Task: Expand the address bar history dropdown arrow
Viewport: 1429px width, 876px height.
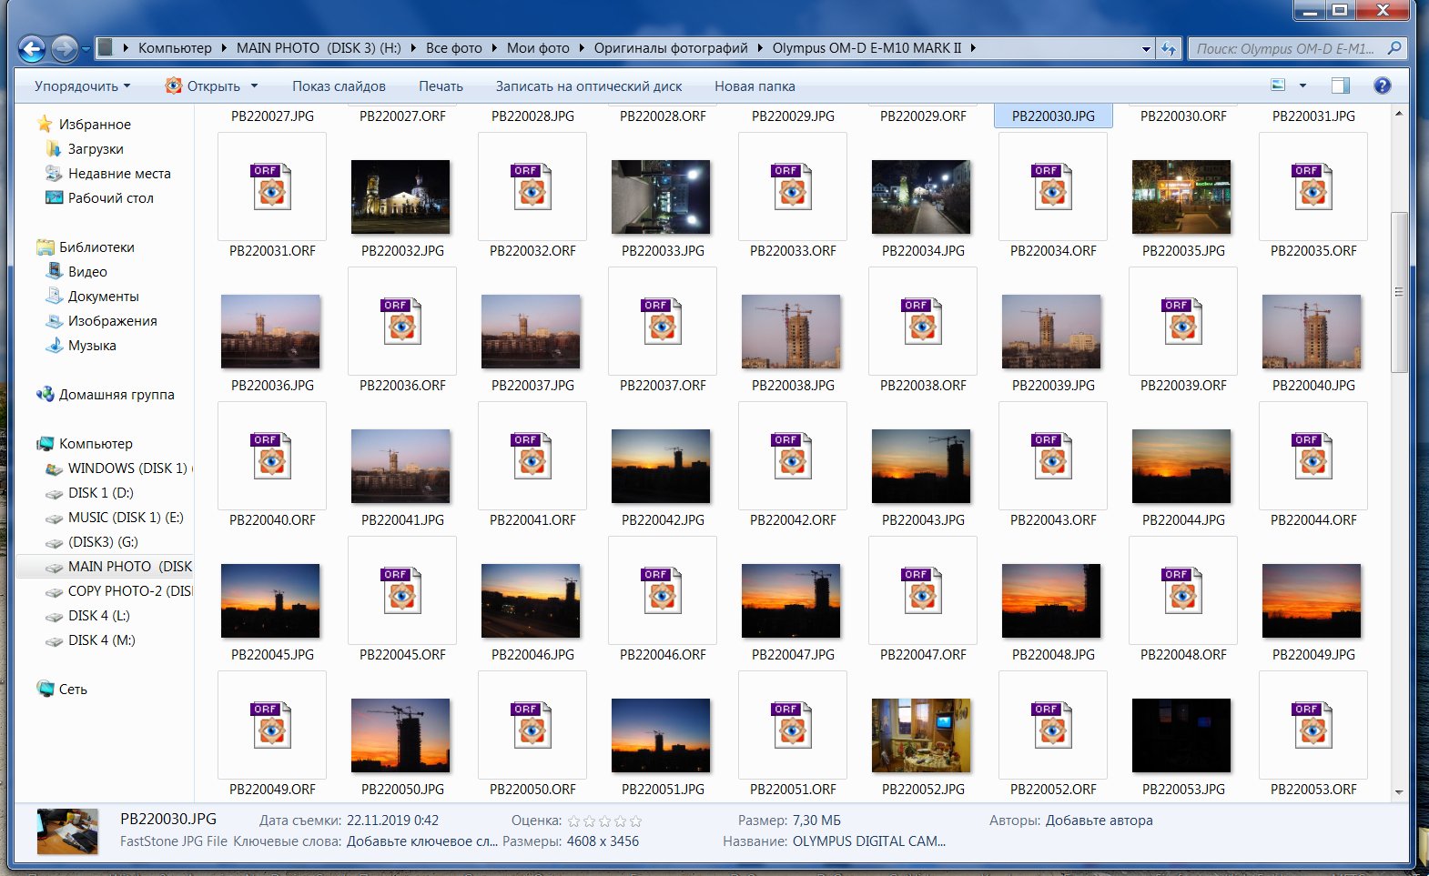Action: point(1146,49)
